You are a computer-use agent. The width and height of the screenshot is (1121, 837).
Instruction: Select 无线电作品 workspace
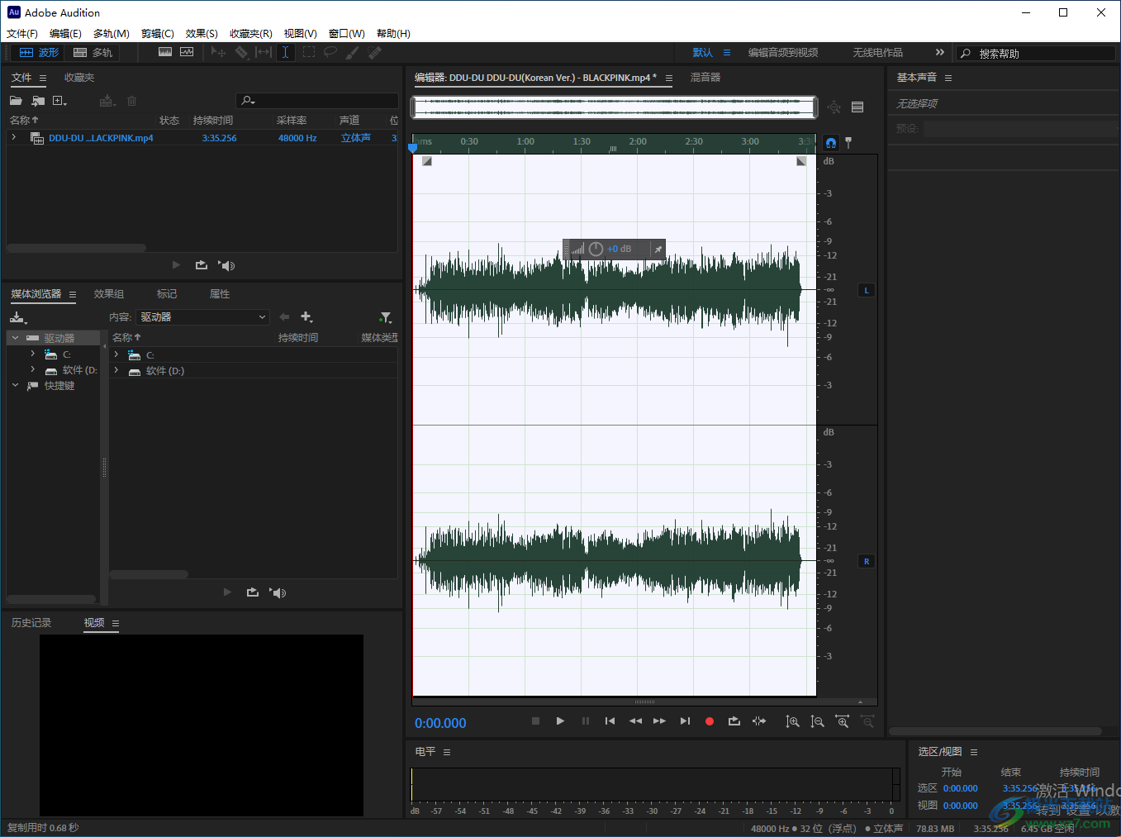point(877,52)
